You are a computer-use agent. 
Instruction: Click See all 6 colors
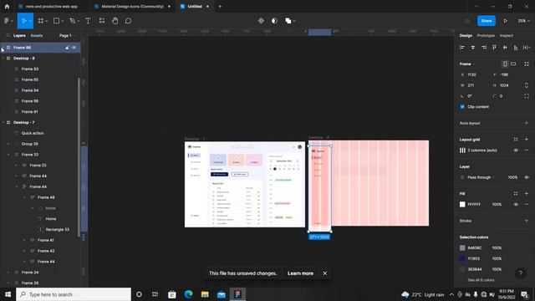(x=481, y=280)
